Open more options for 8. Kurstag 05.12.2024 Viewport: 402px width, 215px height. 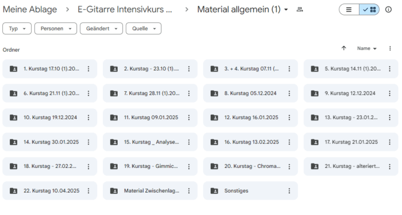(289, 93)
